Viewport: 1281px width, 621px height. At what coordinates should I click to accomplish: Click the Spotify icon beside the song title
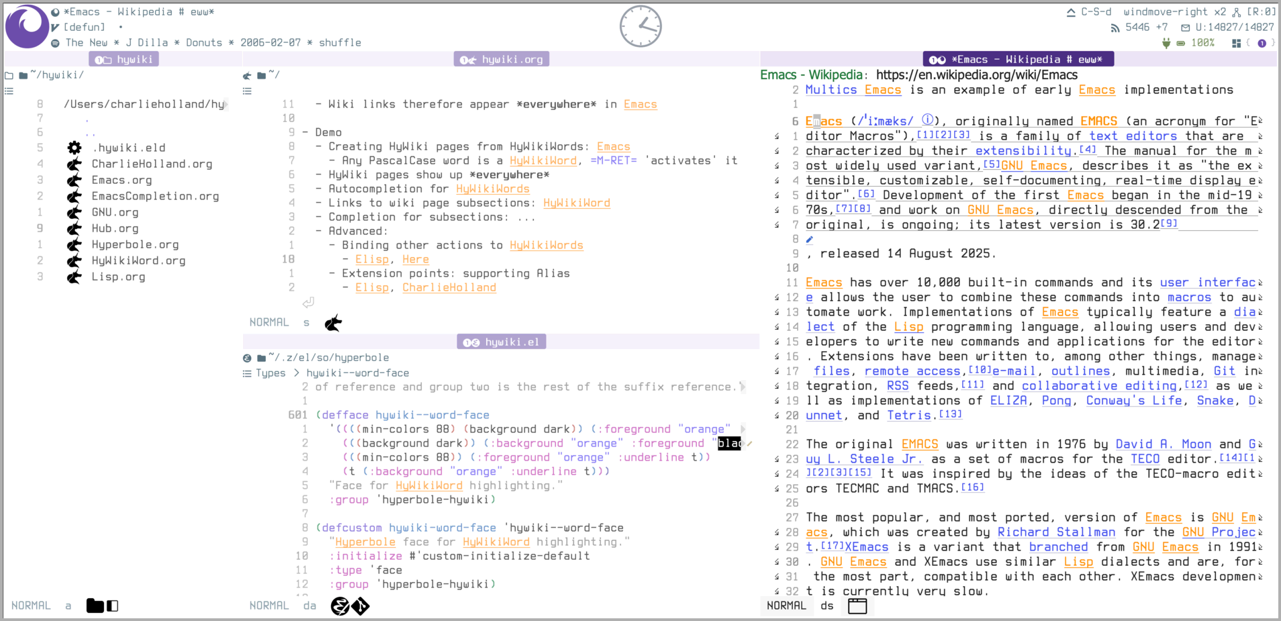pyautogui.click(x=55, y=43)
